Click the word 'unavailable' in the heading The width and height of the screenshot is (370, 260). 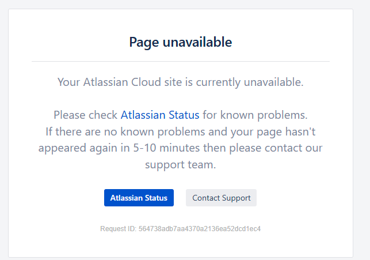tap(197, 42)
